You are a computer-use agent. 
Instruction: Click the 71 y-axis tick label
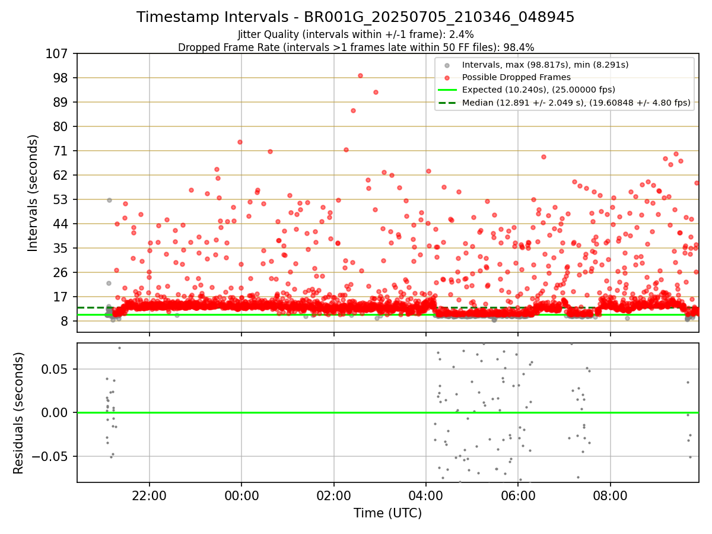62,151
